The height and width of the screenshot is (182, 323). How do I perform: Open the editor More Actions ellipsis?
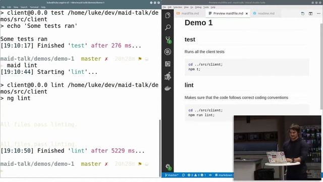pyautogui.click(x=318, y=14)
